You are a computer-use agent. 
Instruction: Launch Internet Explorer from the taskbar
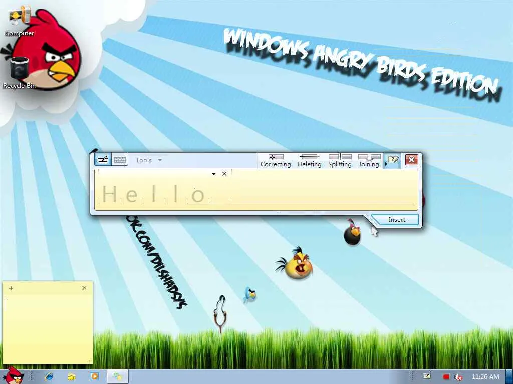(49, 376)
